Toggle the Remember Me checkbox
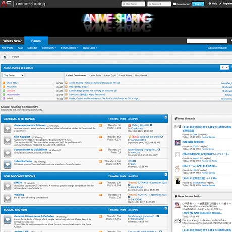This screenshot has width=232, height=232. [x=175, y=4]
